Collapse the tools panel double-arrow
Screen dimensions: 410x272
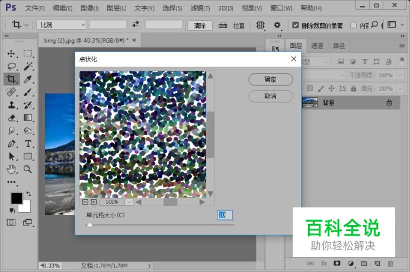point(7,36)
